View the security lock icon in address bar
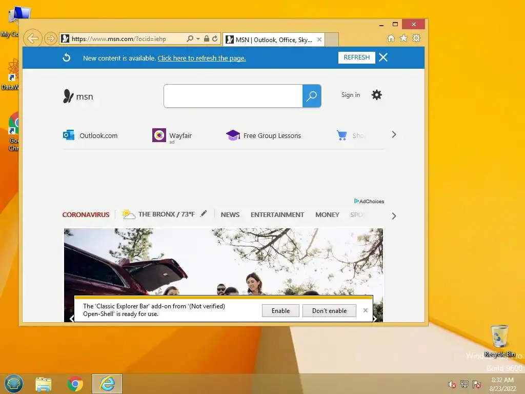Screen dimensions: 525x394 pyautogui.click(x=207, y=39)
